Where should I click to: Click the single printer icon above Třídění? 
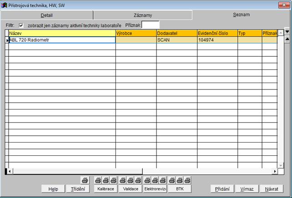(x=85, y=180)
